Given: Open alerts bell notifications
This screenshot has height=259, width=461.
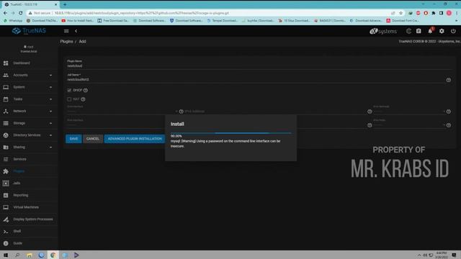Looking at the screenshot, I should pyautogui.click(x=430, y=31).
